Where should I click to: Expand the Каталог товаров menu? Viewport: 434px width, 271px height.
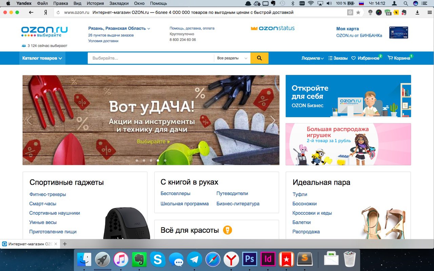click(42, 58)
